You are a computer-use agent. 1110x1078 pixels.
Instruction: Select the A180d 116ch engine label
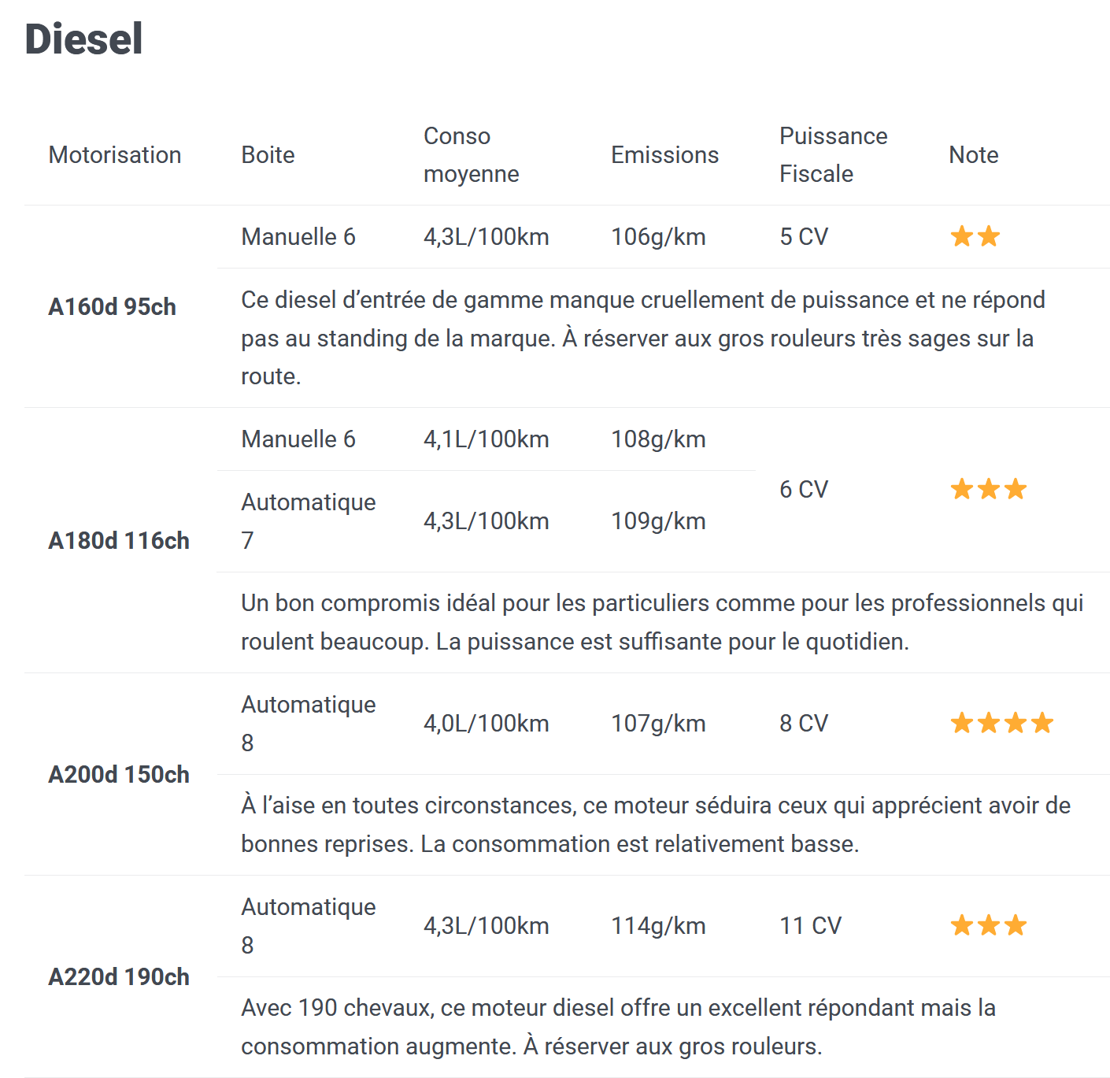click(x=119, y=540)
